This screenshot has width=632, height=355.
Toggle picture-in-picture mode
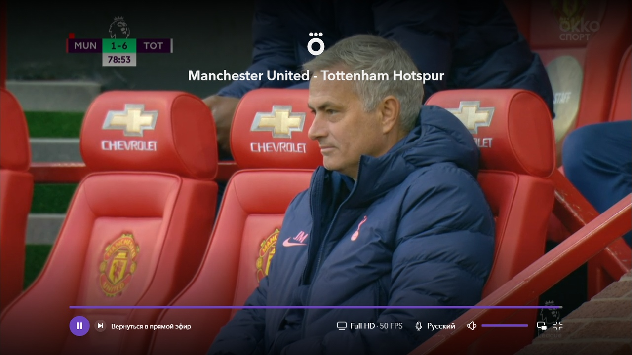[542, 326]
